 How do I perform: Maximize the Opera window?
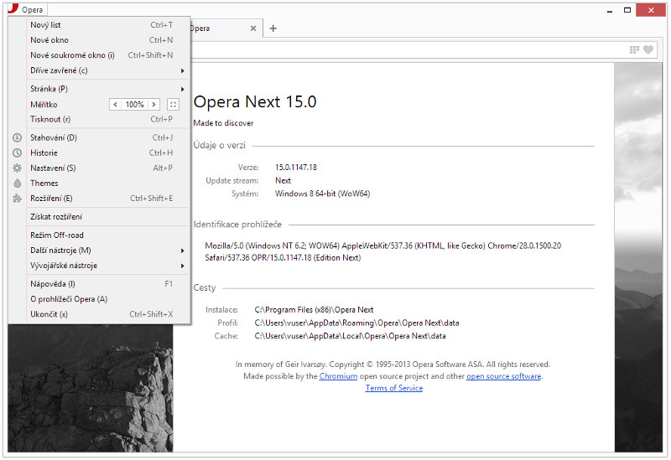[627, 10]
